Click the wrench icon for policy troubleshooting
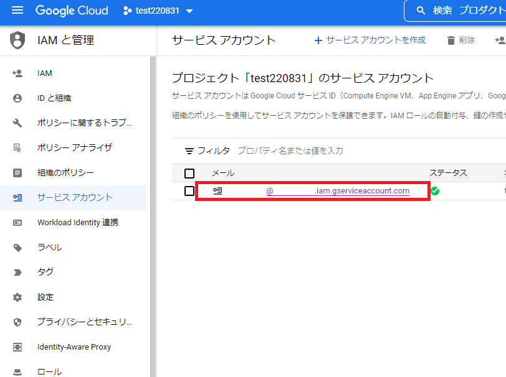The height and width of the screenshot is (377, 506). [x=17, y=123]
